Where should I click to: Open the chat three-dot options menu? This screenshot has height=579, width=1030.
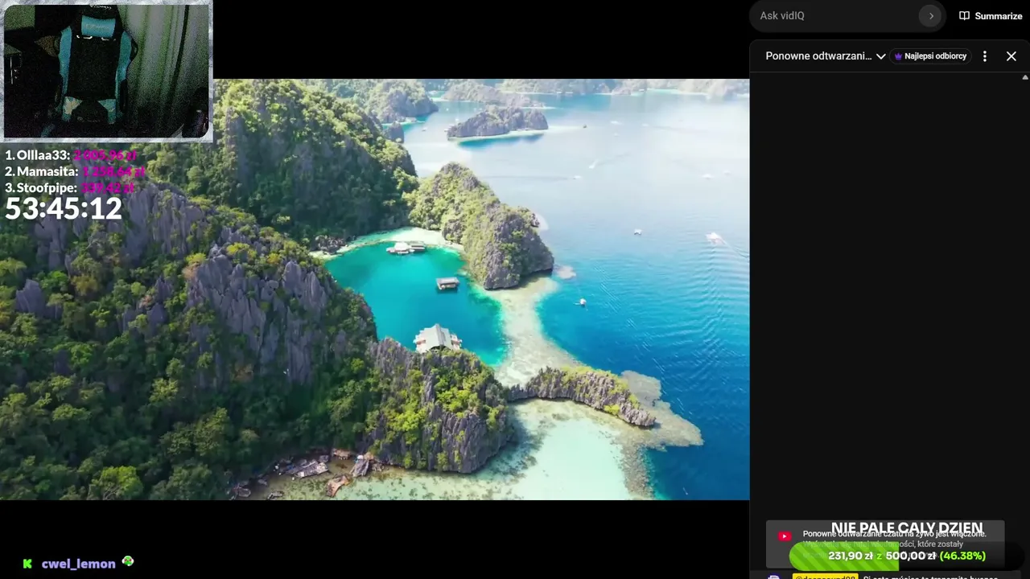click(984, 56)
